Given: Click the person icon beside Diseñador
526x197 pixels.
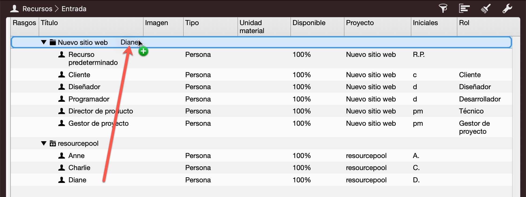Looking at the screenshot, I should 62,87.
